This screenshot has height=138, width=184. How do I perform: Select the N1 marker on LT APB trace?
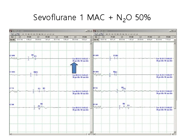[x=33, y=55]
